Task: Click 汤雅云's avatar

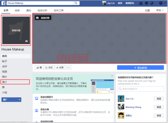Action: tap(121, 116)
